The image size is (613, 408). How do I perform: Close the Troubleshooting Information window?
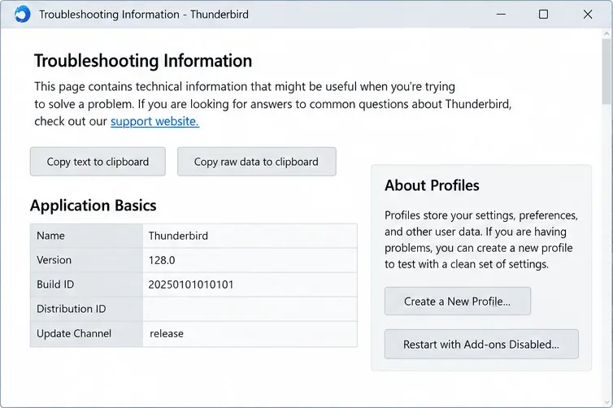coord(588,15)
